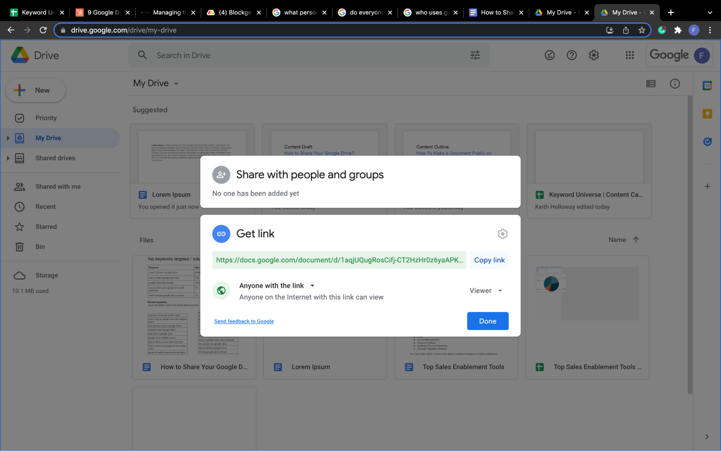Click the Google Drive logo
This screenshot has width=721, height=451.
pos(20,55)
